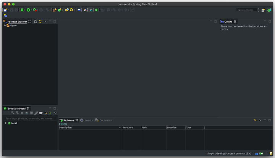Open the New wizard dropdown arrow

coord(8,10)
